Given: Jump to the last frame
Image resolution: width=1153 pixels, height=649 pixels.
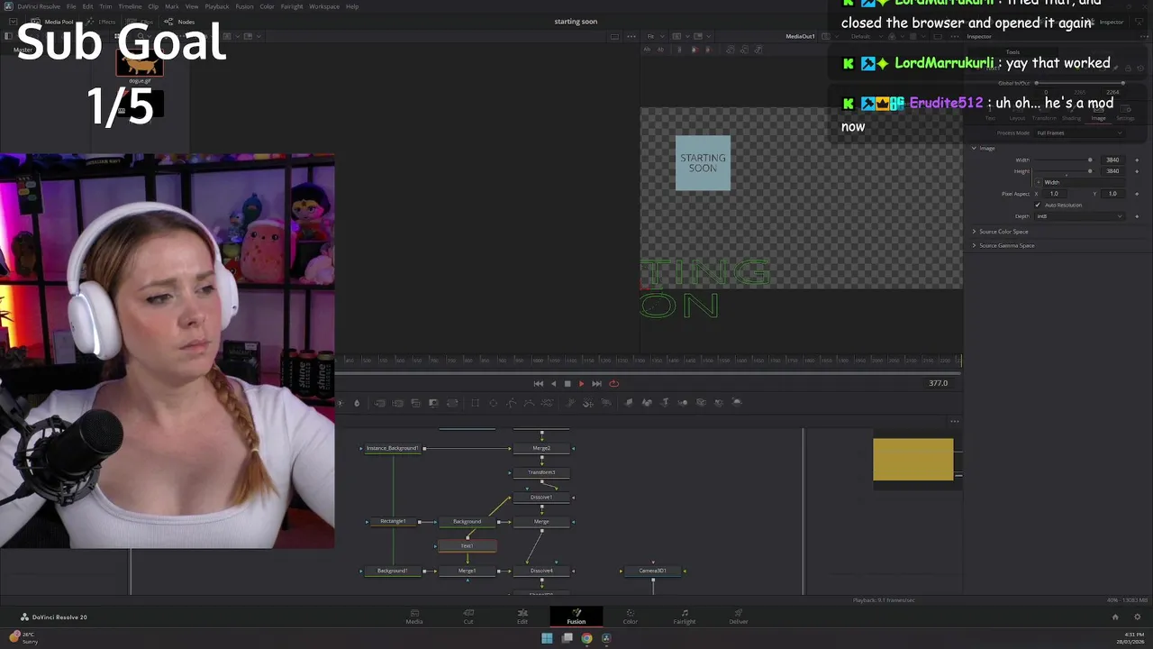Looking at the screenshot, I should [x=596, y=383].
